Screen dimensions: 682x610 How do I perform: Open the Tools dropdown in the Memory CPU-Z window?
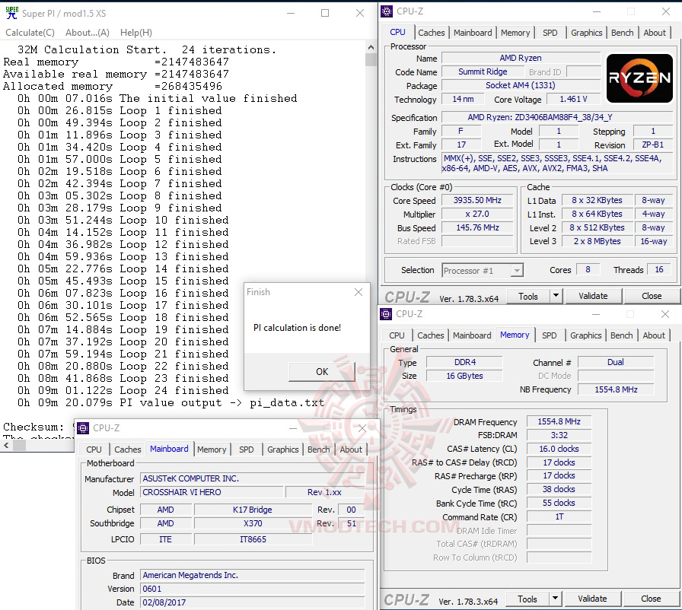click(x=553, y=599)
